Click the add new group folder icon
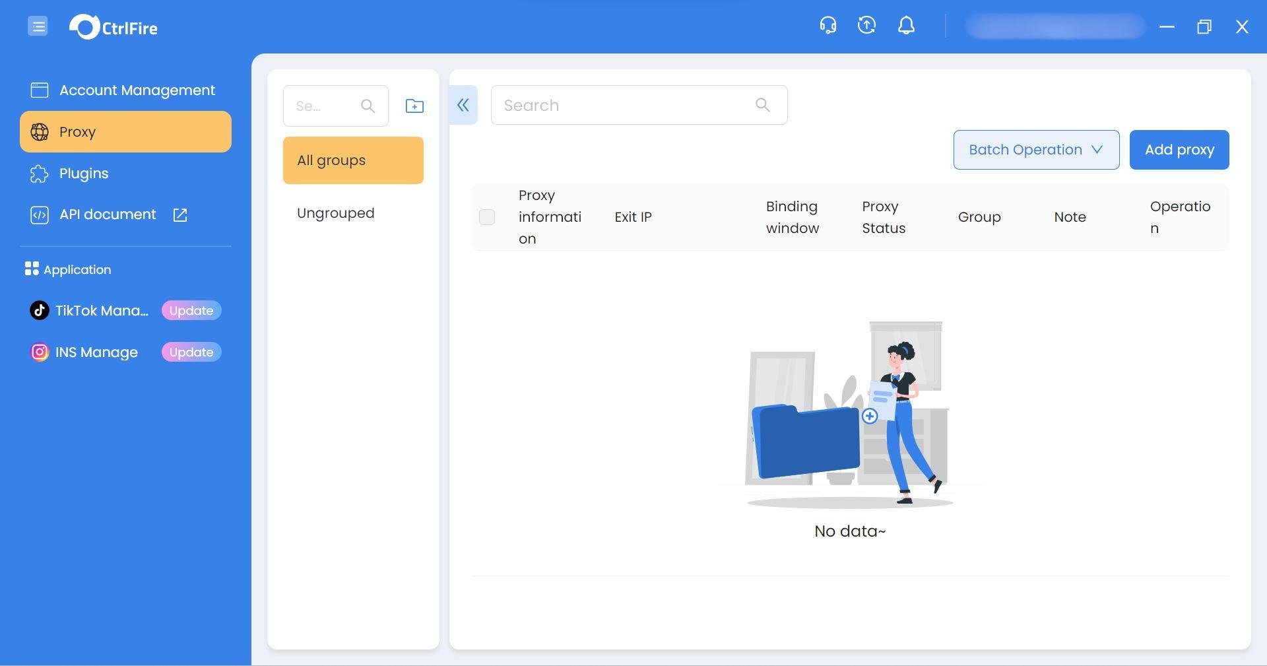The height and width of the screenshot is (666, 1267). tap(414, 106)
